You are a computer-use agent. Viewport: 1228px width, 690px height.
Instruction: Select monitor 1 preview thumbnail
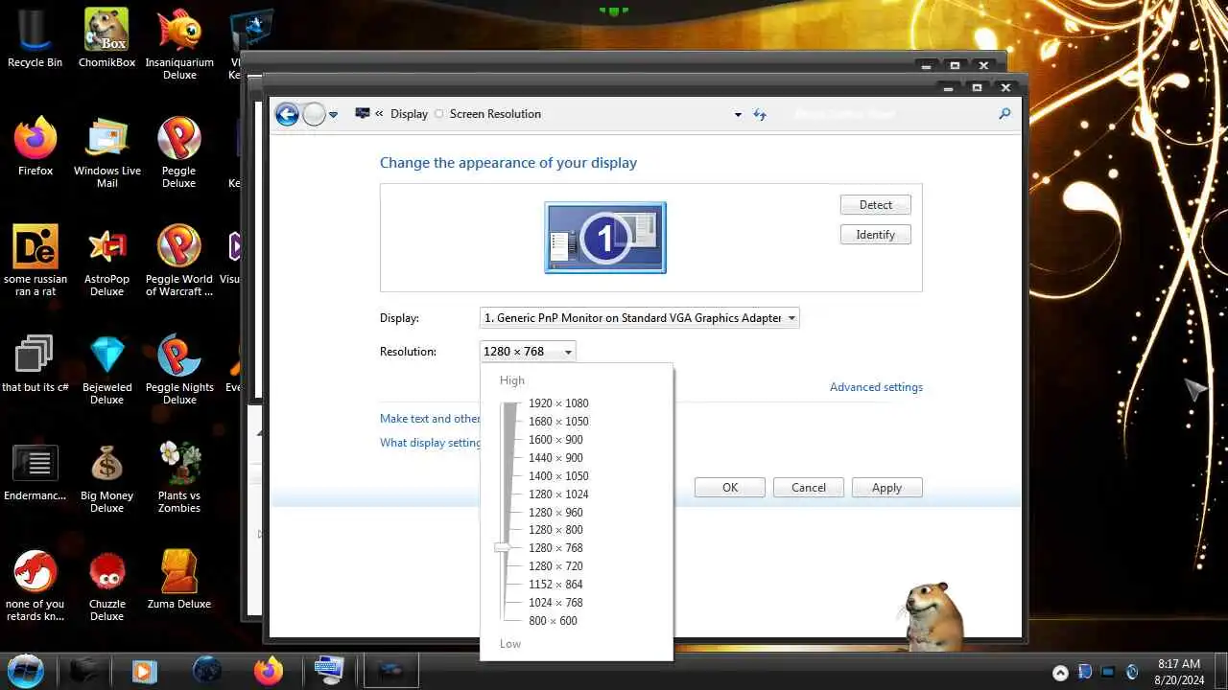pyautogui.click(x=605, y=238)
